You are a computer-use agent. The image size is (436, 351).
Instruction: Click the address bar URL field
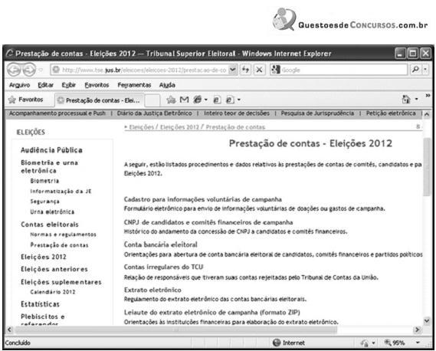(x=139, y=70)
